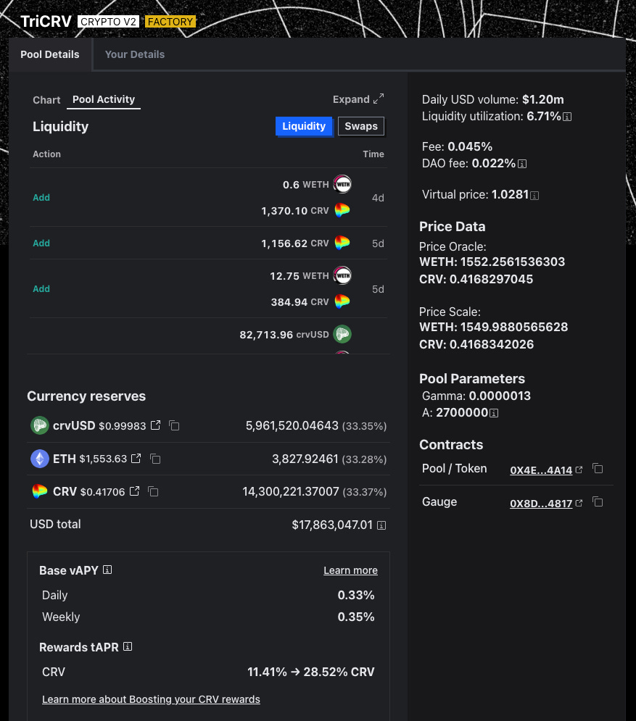
Task: Click the Action column header
Action: pos(46,154)
